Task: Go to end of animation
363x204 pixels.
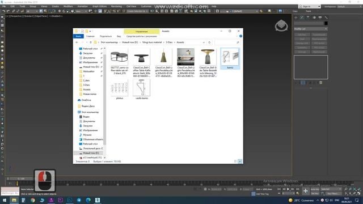Action: tap(297, 189)
